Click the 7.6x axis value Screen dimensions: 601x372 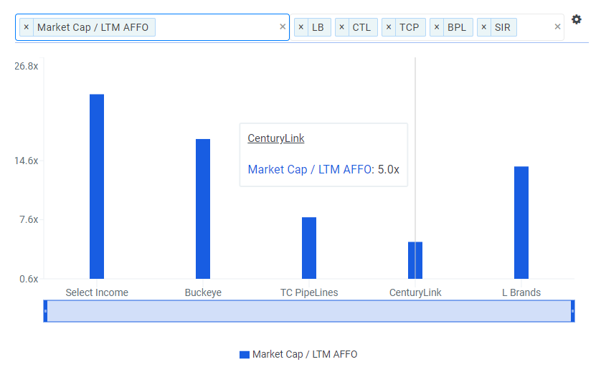pyautogui.click(x=29, y=220)
